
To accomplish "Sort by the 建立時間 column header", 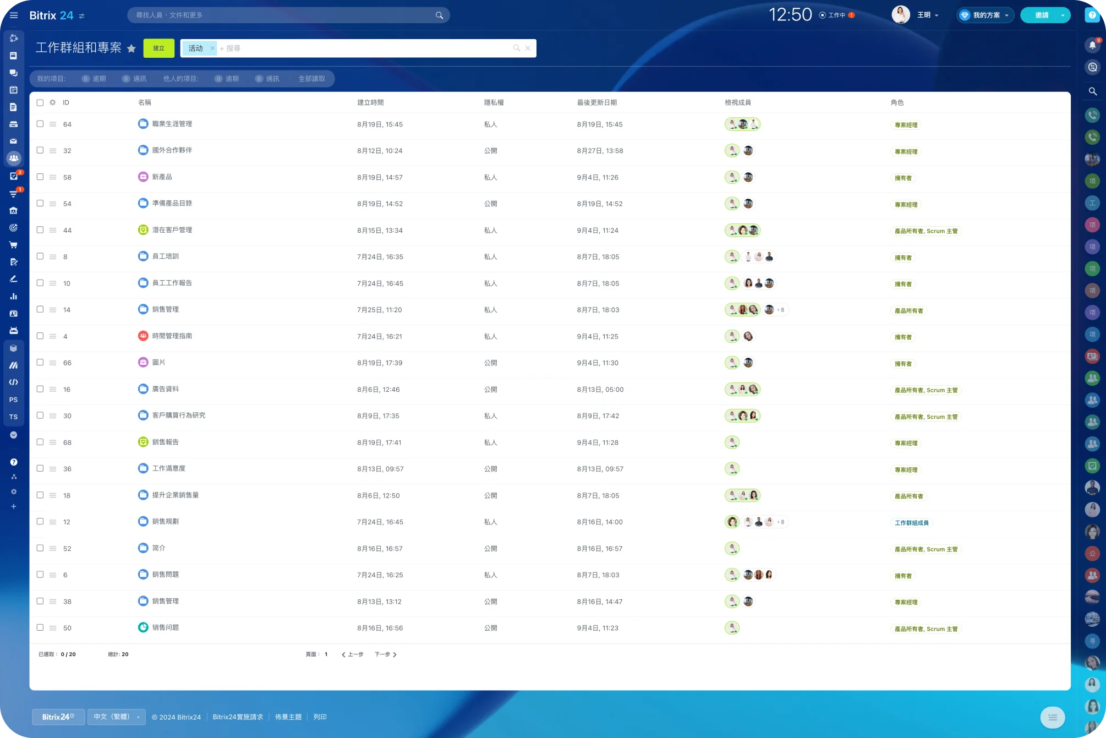I will click(371, 102).
